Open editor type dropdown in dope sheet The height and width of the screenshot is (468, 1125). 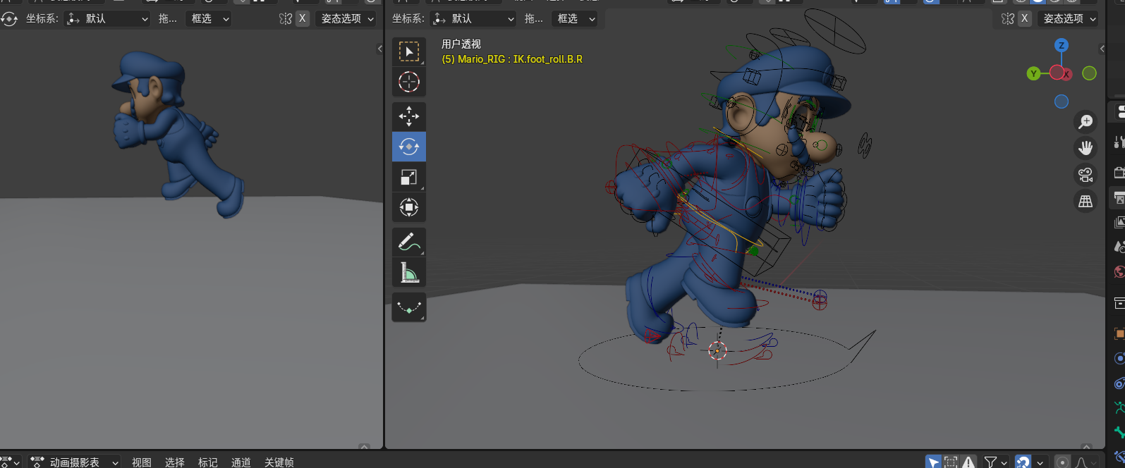11,462
